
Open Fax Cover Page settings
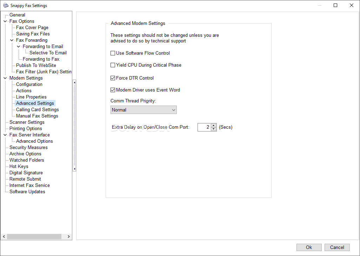point(32,27)
